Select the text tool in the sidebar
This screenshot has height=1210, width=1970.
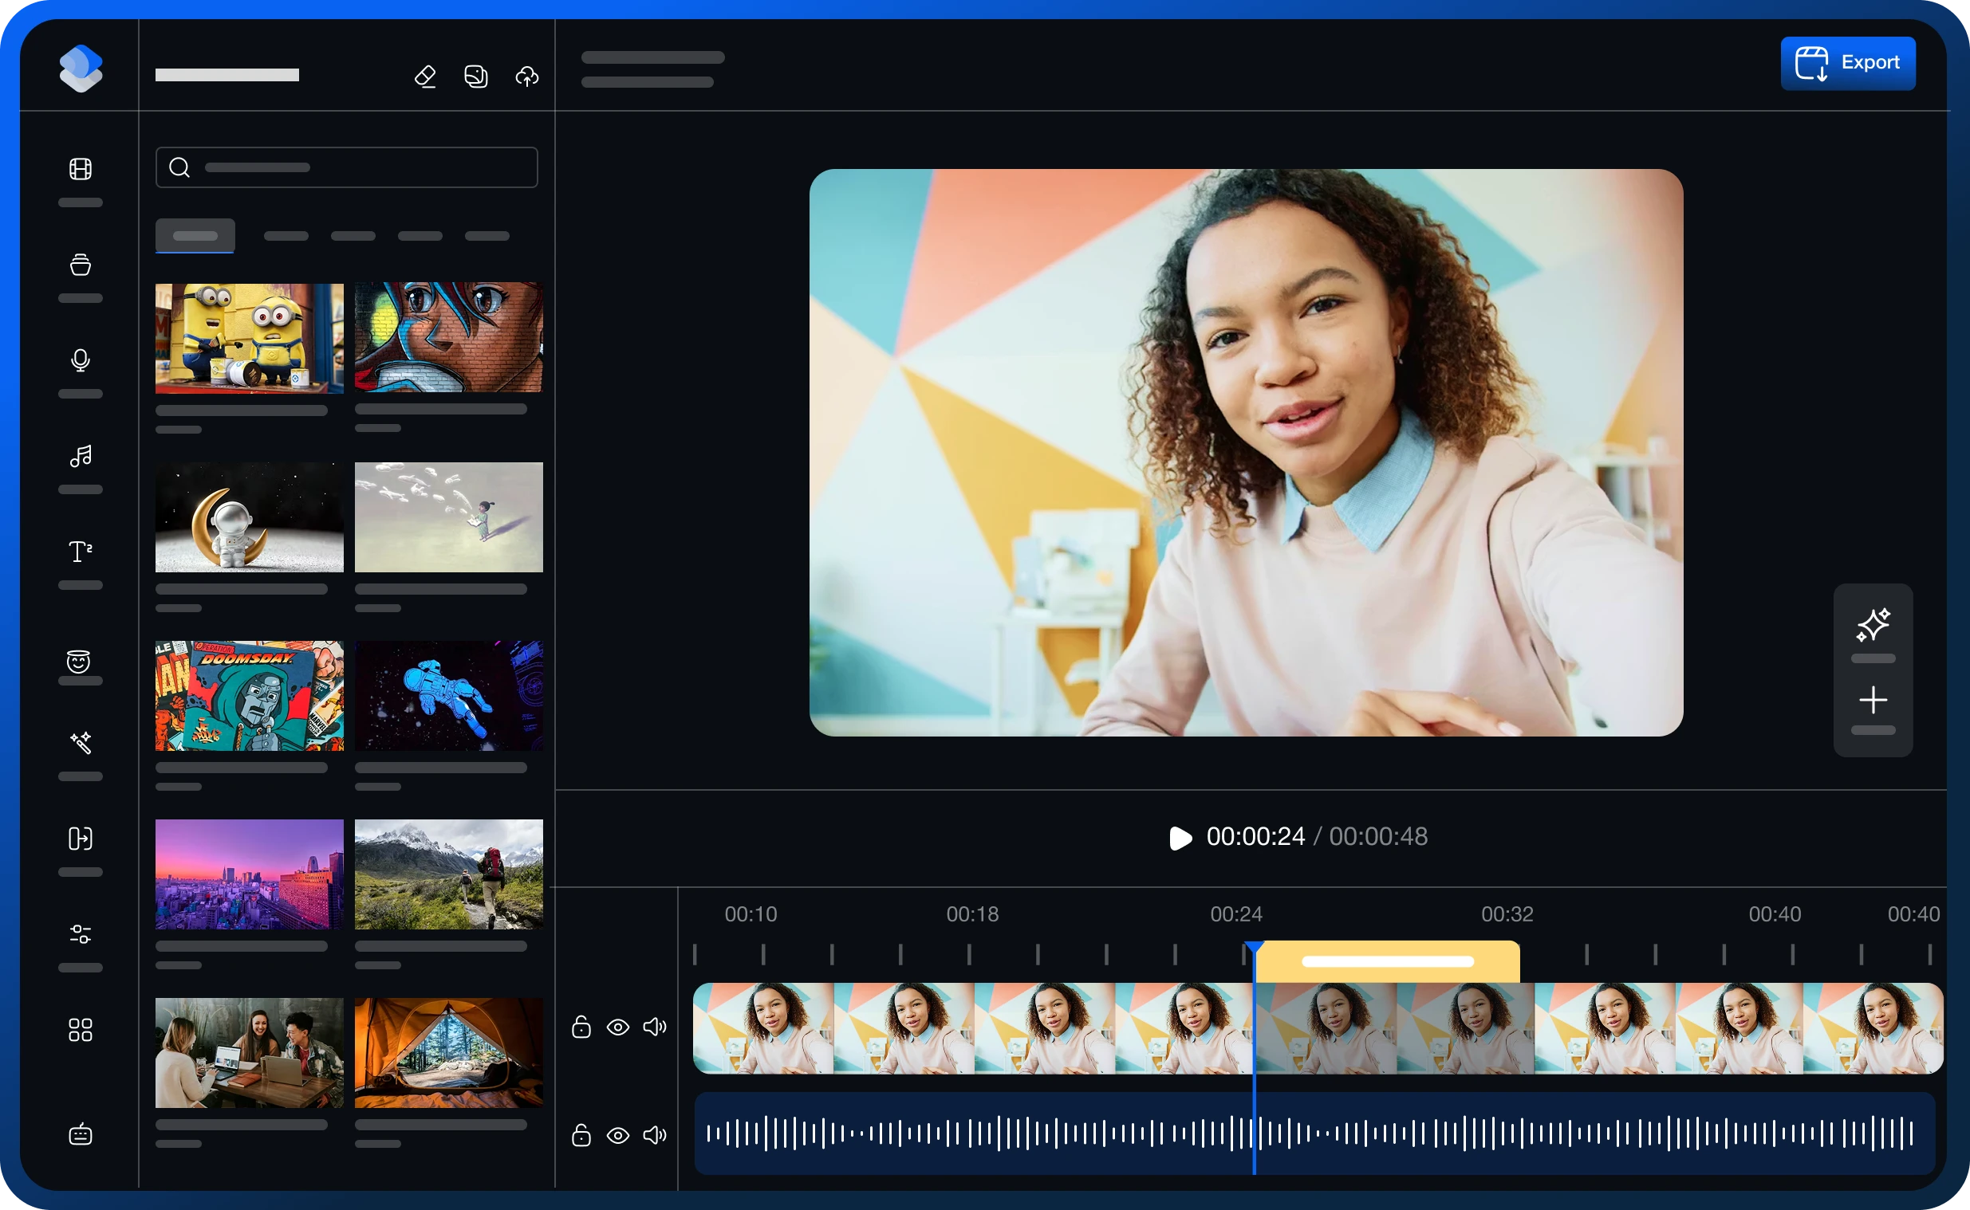pos(80,551)
